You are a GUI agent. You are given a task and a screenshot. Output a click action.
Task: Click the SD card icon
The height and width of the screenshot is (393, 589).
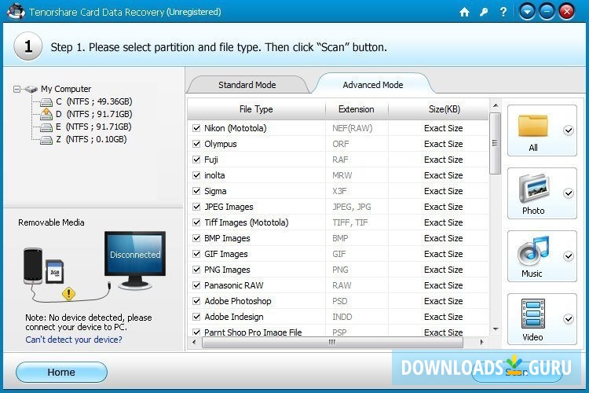tap(54, 271)
